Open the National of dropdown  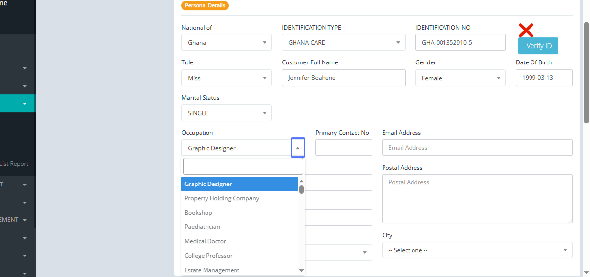coord(226,43)
